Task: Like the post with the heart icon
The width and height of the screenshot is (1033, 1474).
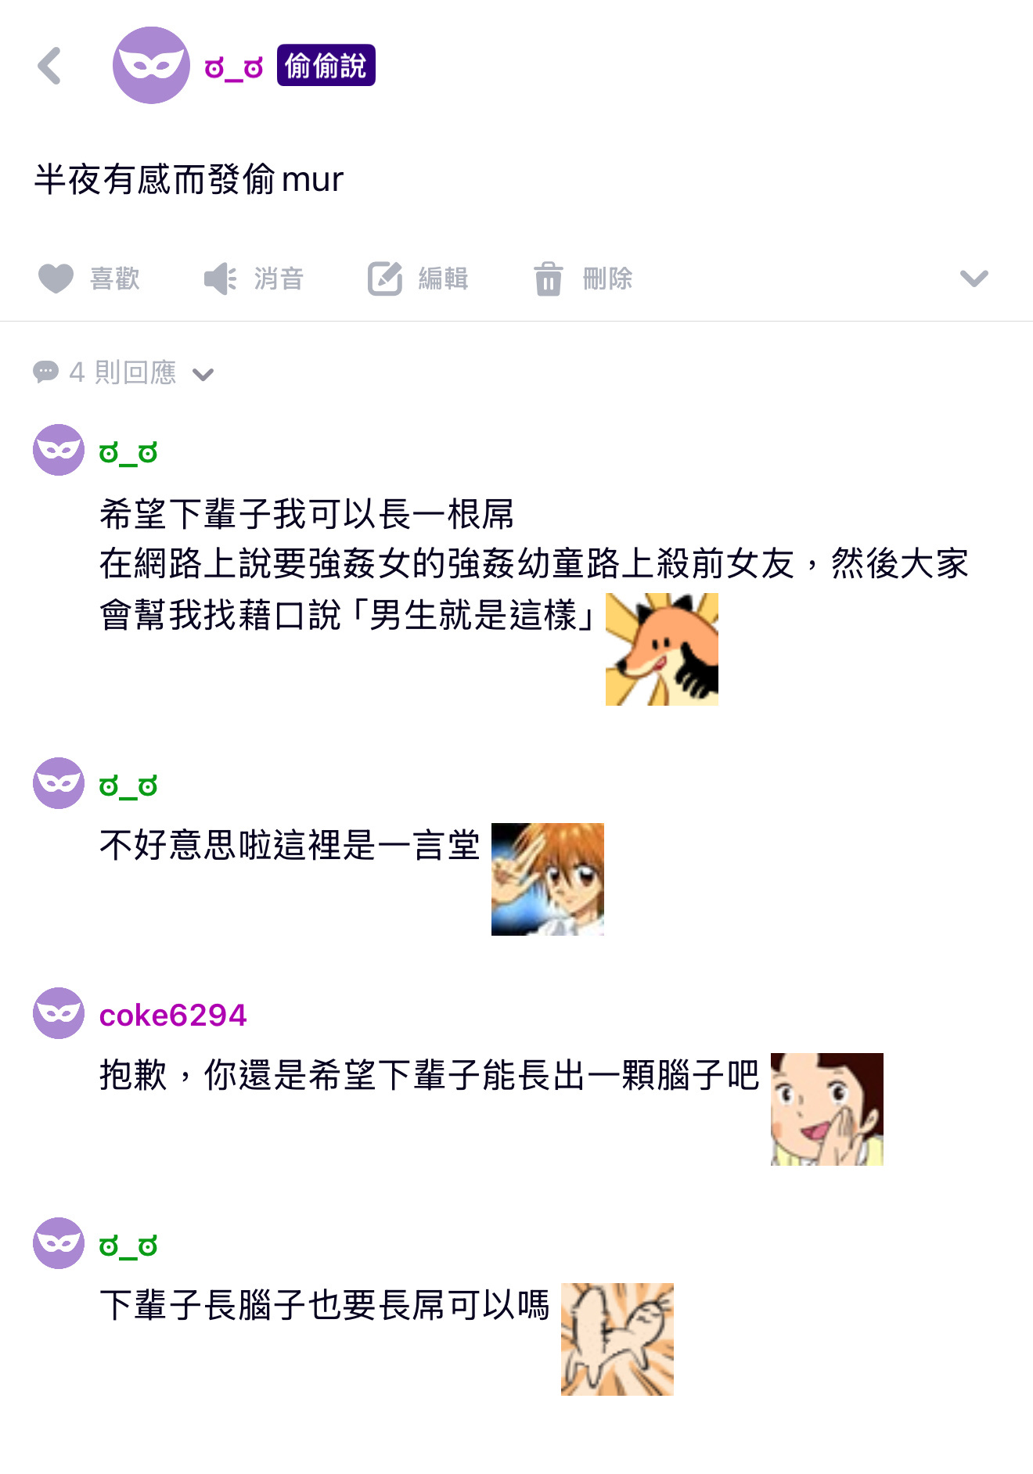Action: point(56,279)
